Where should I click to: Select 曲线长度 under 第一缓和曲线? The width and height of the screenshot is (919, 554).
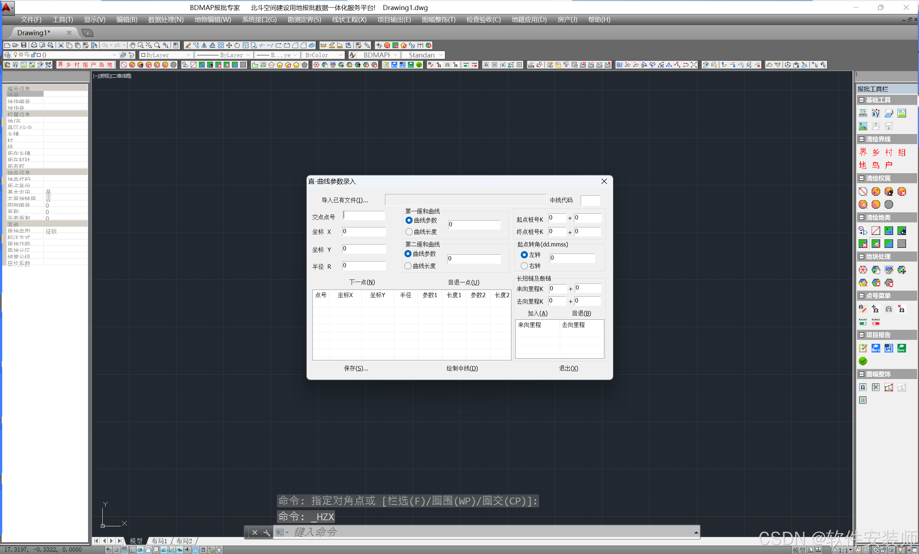click(x=409, y=232)
